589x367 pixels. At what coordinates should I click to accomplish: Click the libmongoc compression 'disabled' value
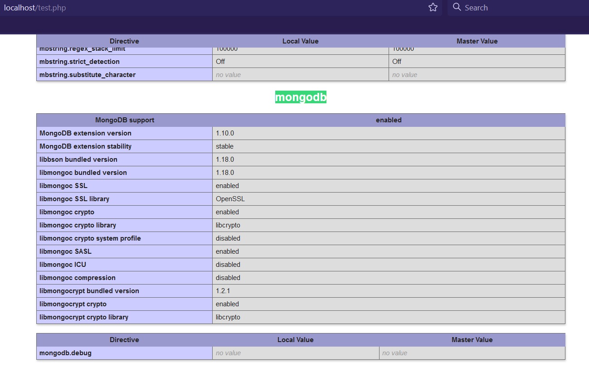(228, 278)
